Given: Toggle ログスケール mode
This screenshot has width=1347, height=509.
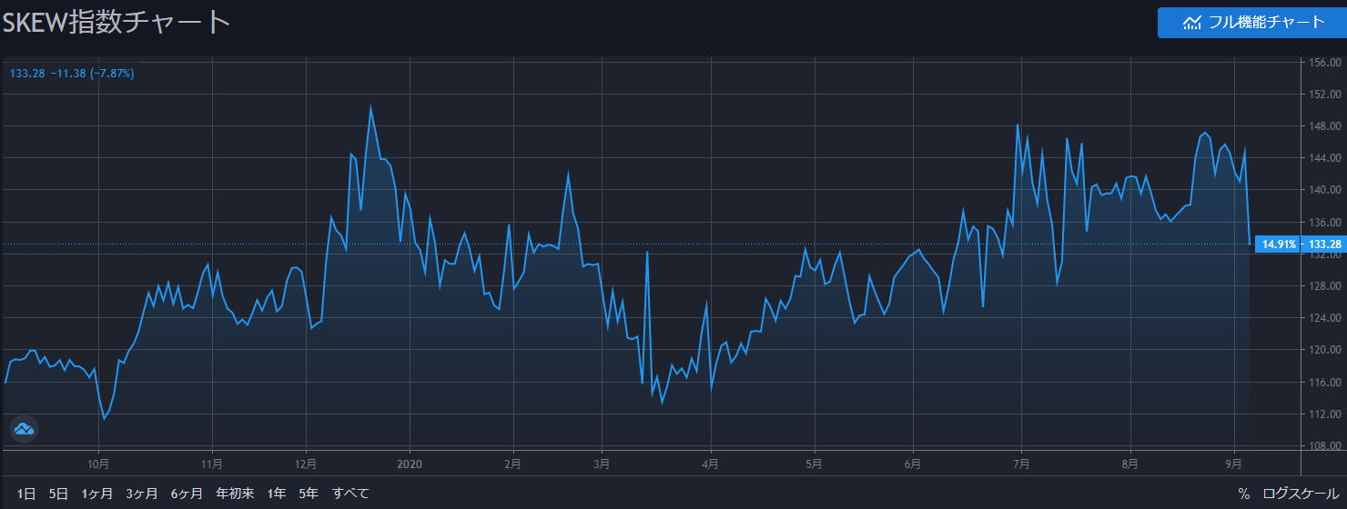Looking at the screenshot, I should pyautogui.click(x=1301, y=494).
